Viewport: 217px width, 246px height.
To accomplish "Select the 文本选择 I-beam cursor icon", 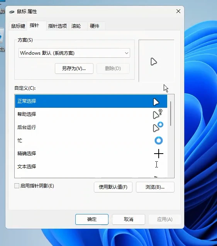I will 157,164.
